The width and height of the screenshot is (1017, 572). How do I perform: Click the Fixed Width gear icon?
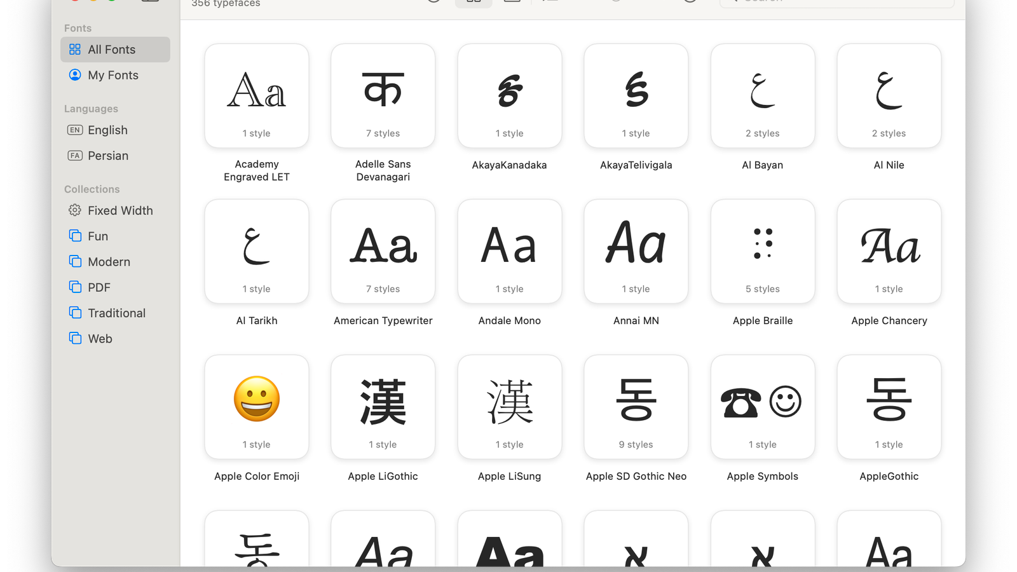(x=74, y=210)
